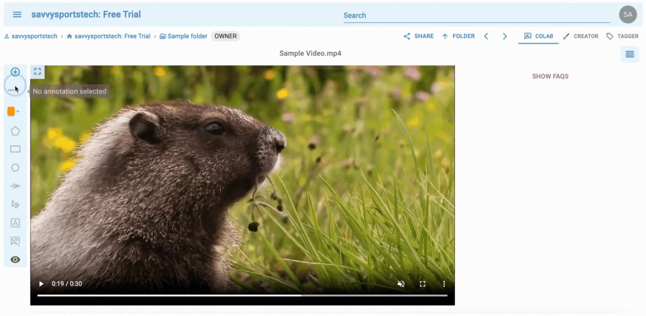This screenshot has height=316, width=646.
Task: Select the arrow annotation tool
Action: [x=15, y=186]
